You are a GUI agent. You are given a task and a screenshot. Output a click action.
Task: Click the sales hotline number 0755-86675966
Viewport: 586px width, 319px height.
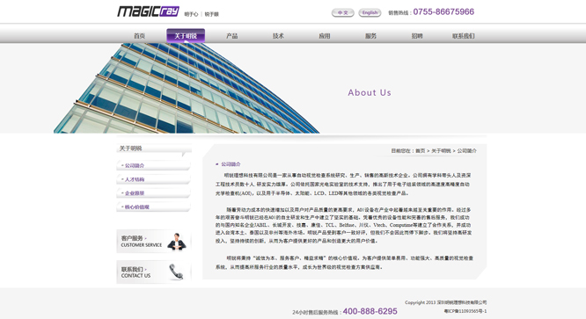click(443, 12)
